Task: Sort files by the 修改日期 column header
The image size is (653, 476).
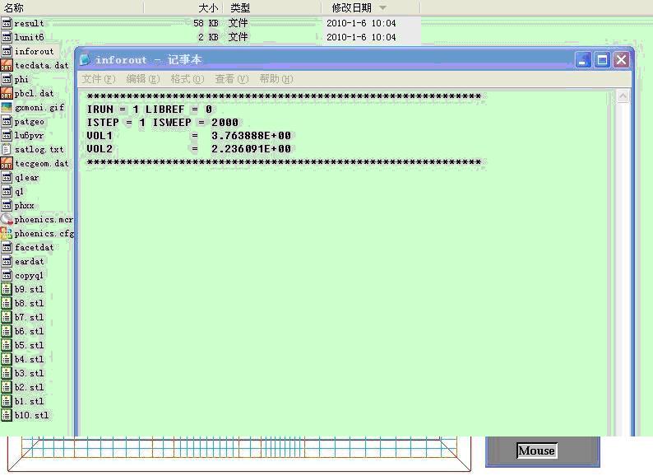Action: pos(351,7)
